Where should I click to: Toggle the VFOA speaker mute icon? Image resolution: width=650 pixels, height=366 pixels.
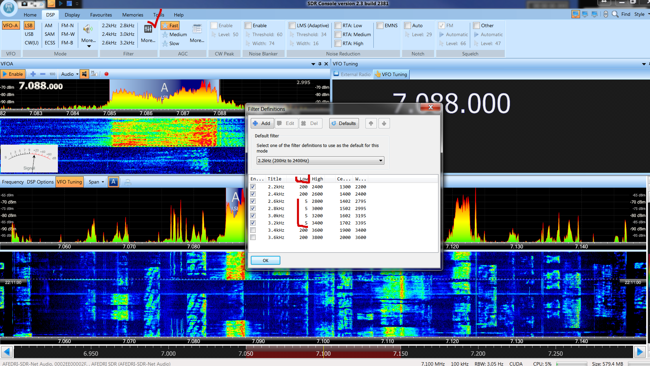pos(84,74)
